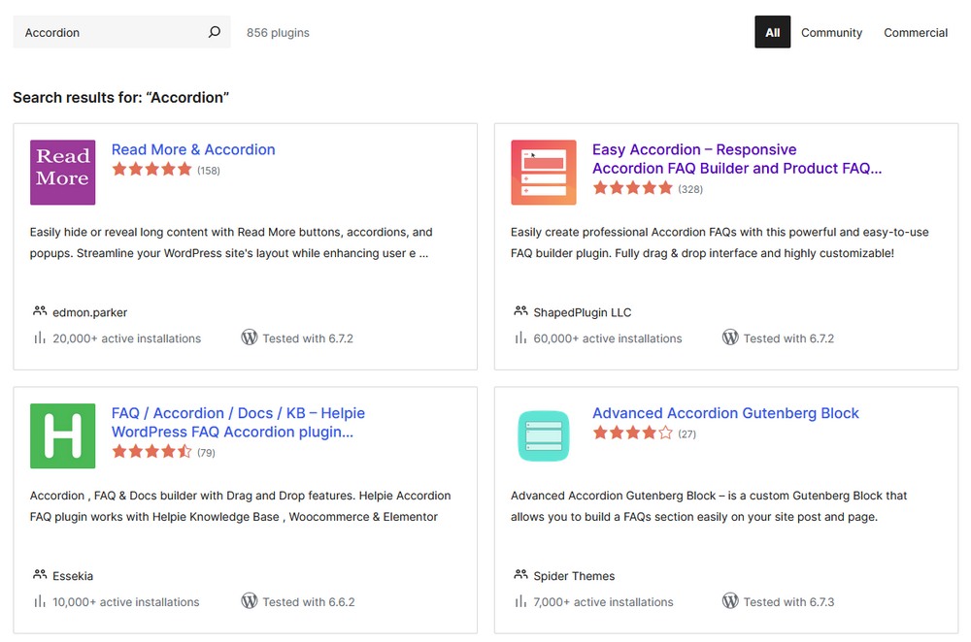
Task: Click the purple Read More plugin thumbnail
Action: tap(62, 172)
